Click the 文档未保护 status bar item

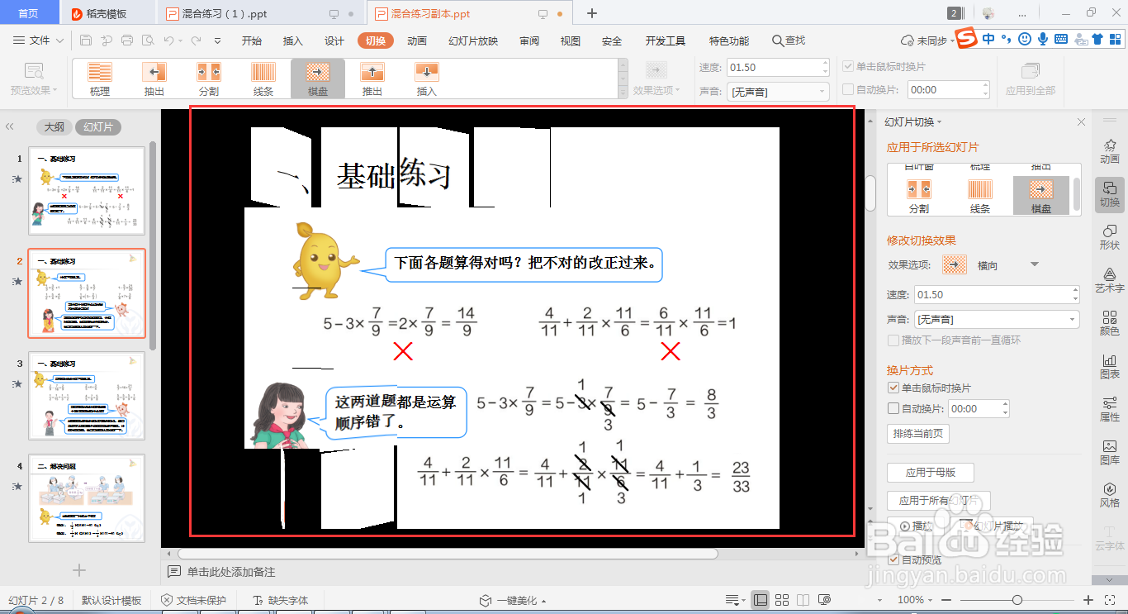tap(193, 601)
